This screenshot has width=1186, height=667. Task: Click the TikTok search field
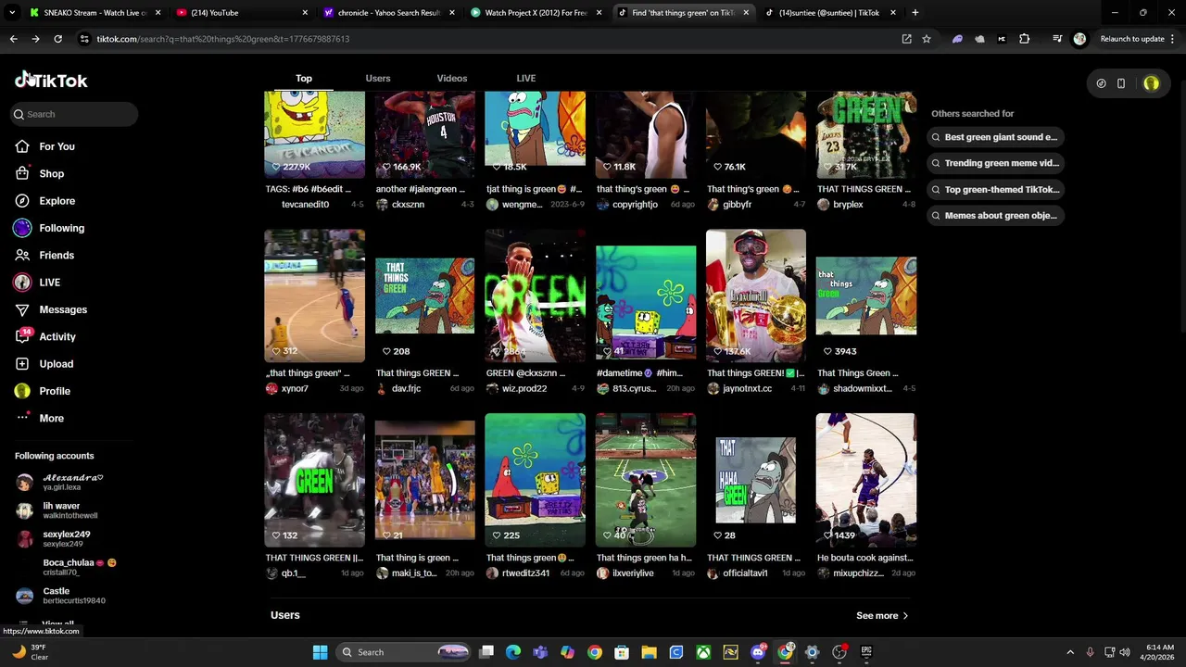[74, 114]
